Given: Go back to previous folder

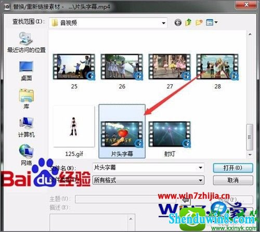Looking at the screenshot, I should tap(178, 22).
